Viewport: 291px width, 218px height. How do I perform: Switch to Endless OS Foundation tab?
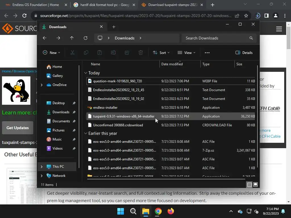pos(36,5)
